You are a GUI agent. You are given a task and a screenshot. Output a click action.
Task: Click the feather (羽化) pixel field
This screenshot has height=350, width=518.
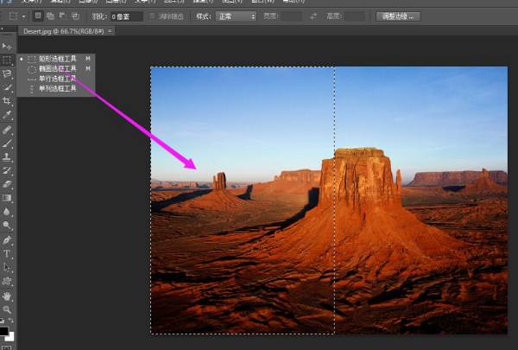(x=127, y=16)
